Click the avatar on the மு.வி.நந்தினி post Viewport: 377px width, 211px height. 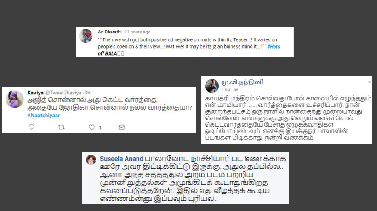point(212,86)
